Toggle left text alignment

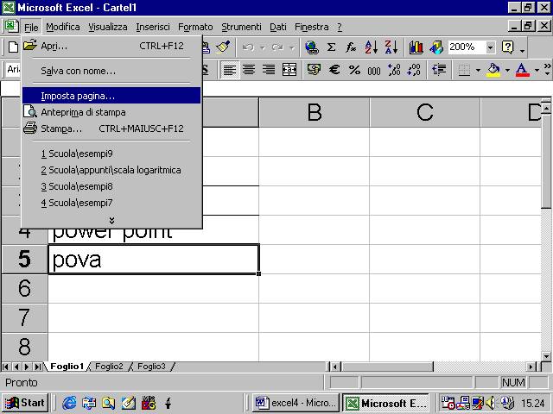pos(231,70)
